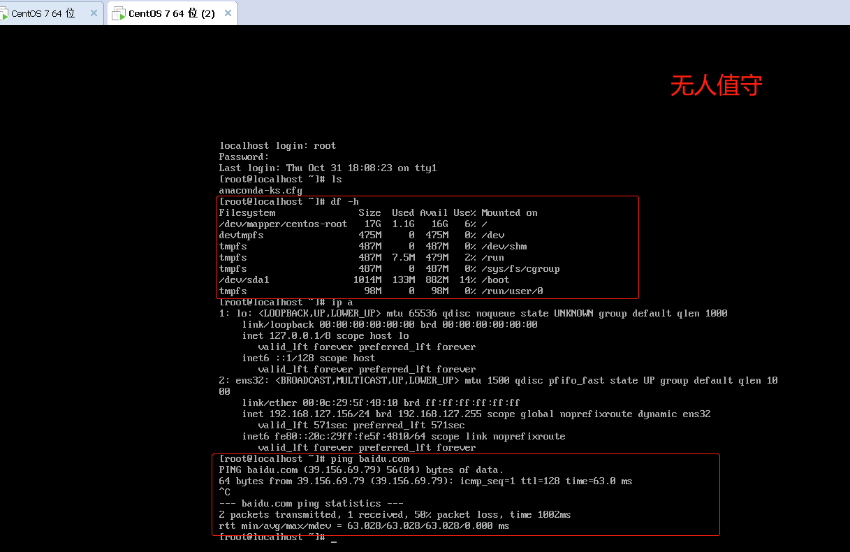Image resolution: width=850 pixels, height=552 pixels.
Task: Click the '1014M' size value
Action: click(367, 279)
